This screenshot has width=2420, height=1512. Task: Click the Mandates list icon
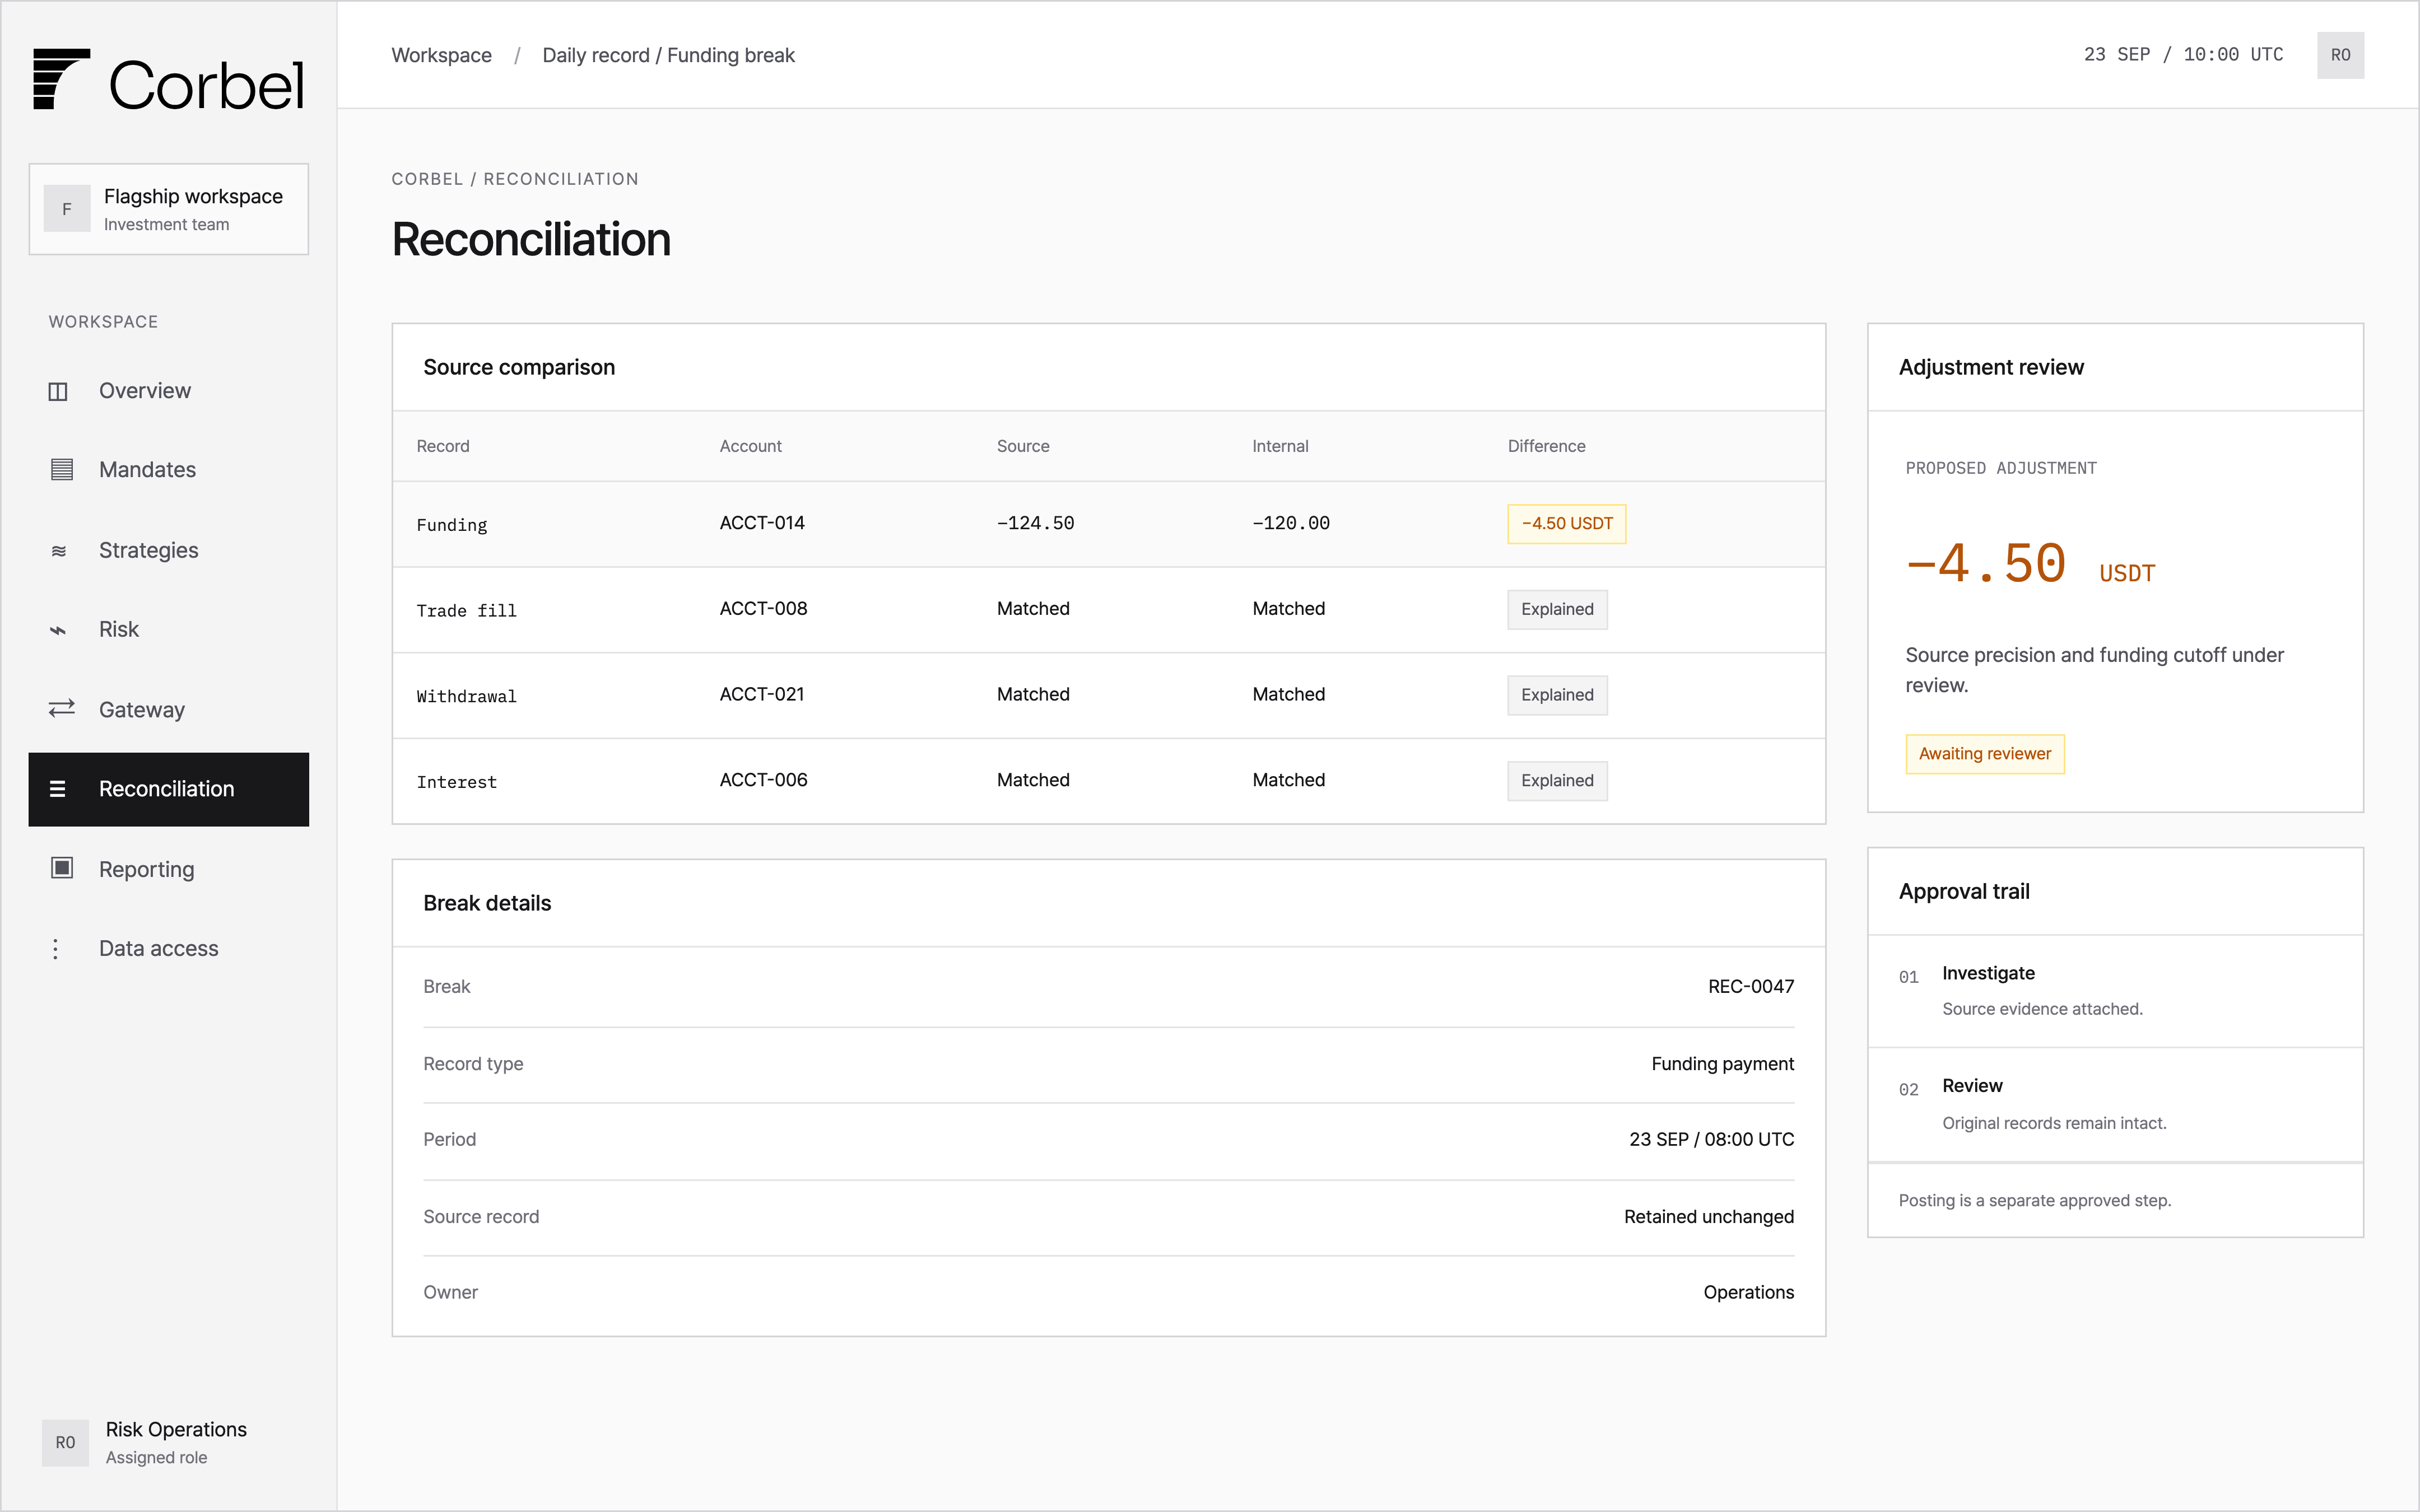pyautogui.click(x=62, y=469)
